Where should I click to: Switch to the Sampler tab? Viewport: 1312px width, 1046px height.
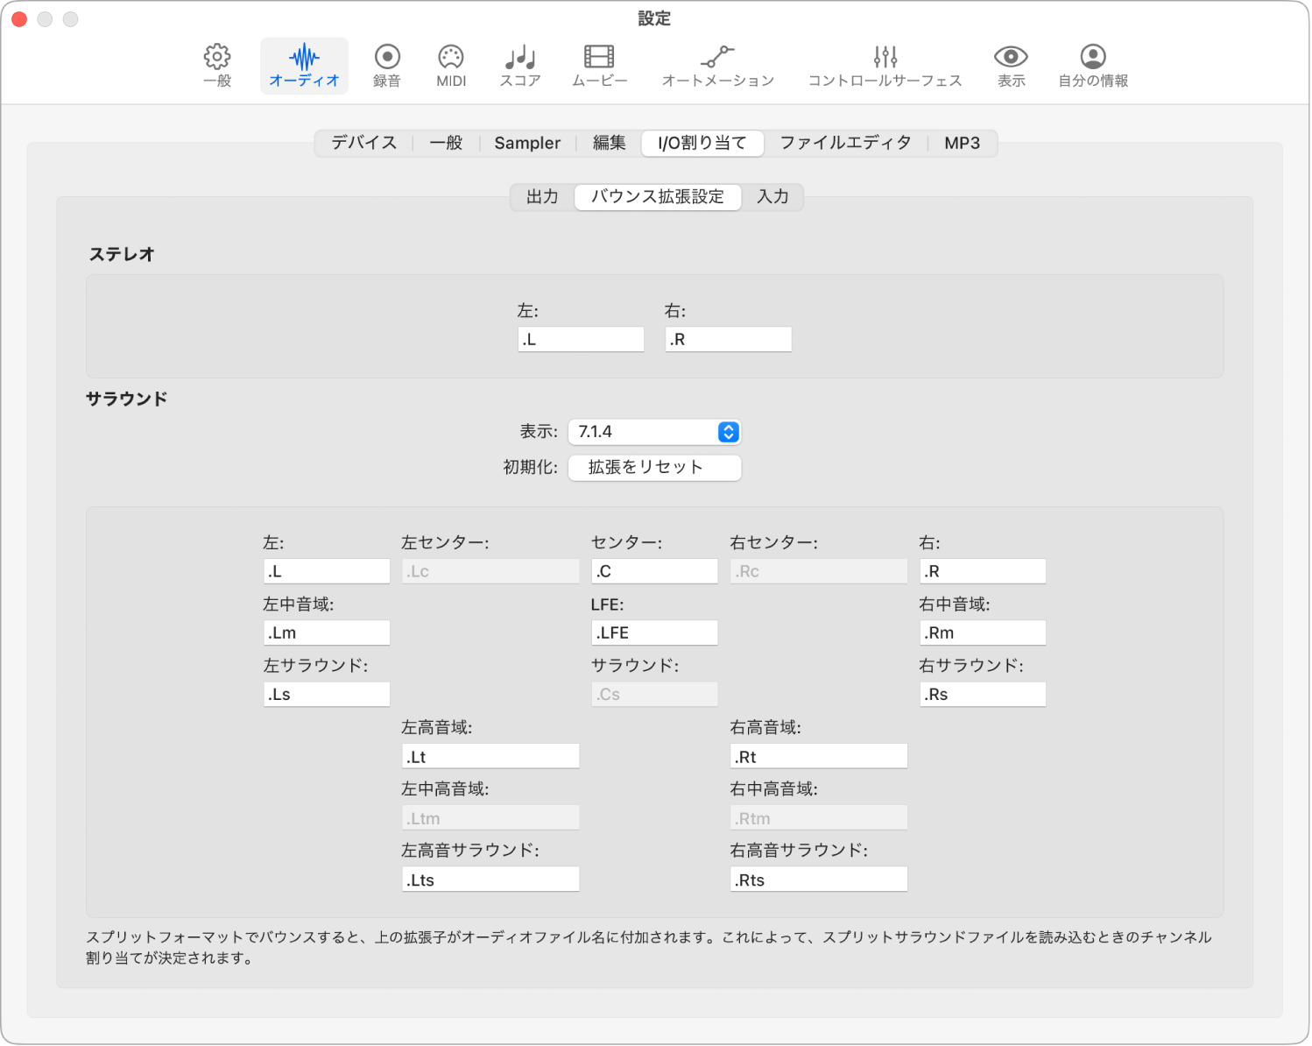pos(526,142)
